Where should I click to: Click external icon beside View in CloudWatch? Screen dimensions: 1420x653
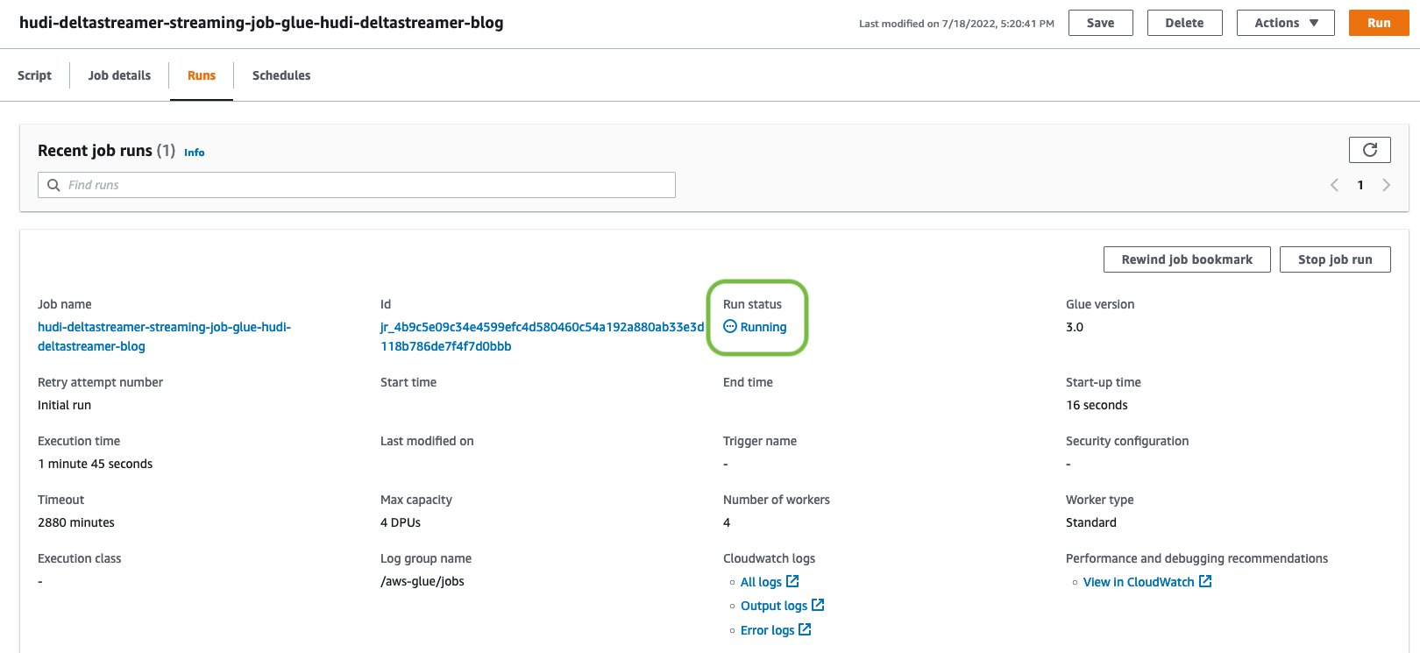1205,581
